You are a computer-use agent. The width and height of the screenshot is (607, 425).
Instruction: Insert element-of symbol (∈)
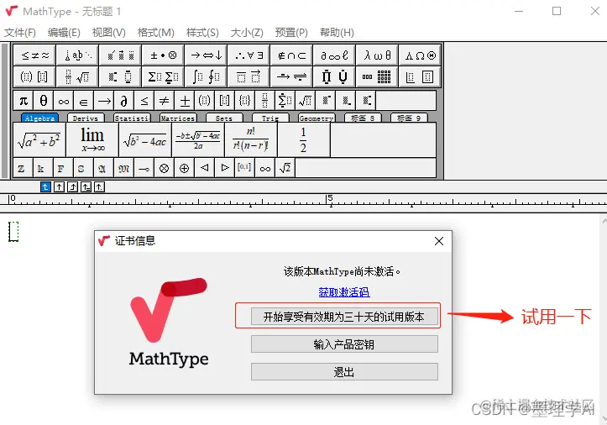point(84,101)
